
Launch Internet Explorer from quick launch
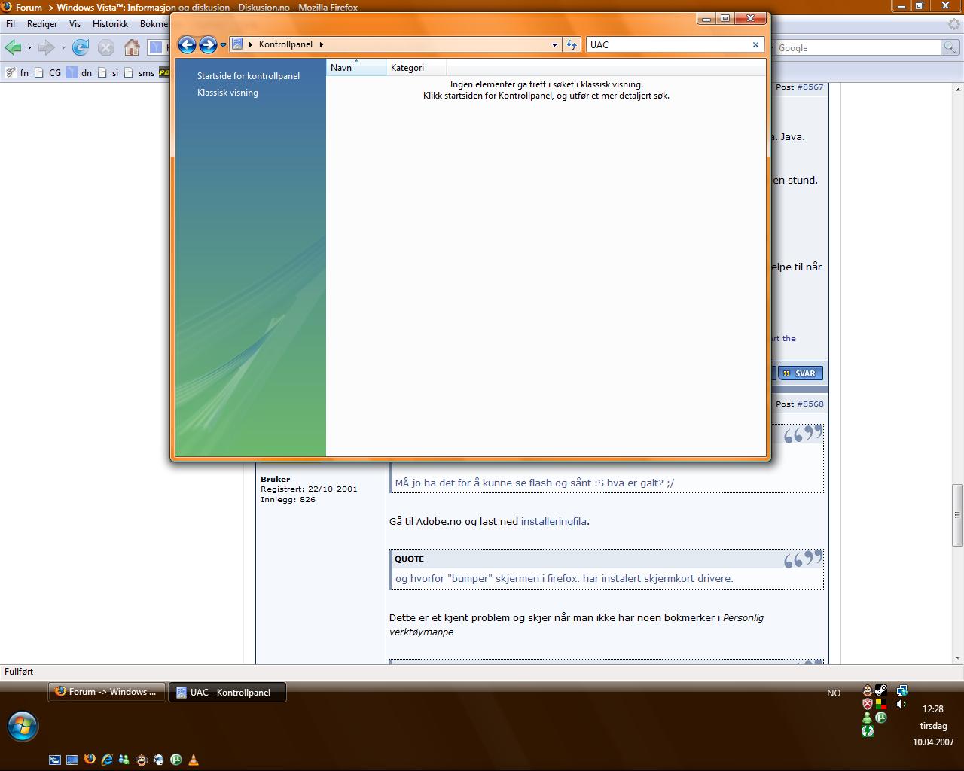(107, 760)
